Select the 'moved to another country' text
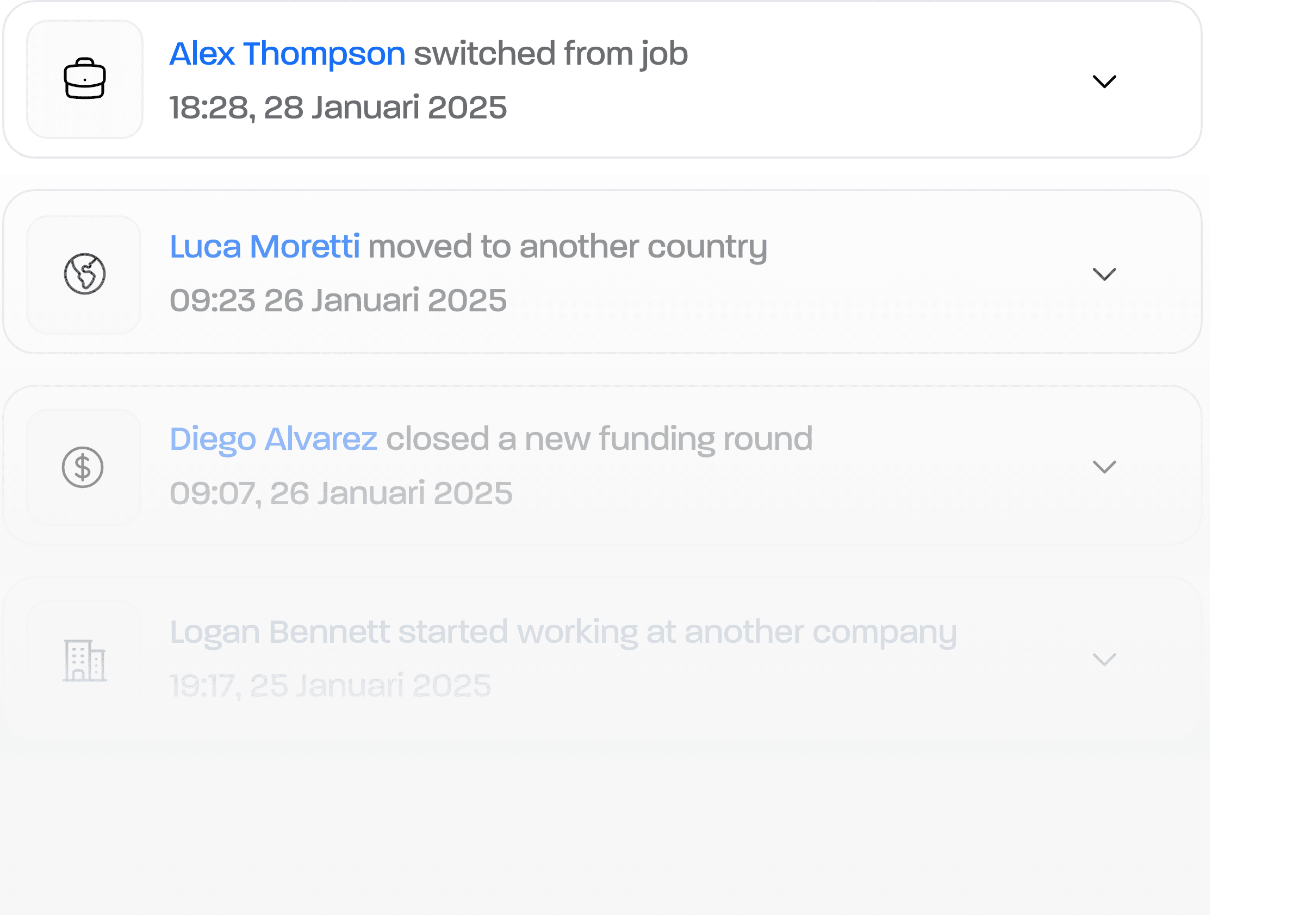Image resolution: width=1305 pixels, height=915 pixels. point(568,247)
